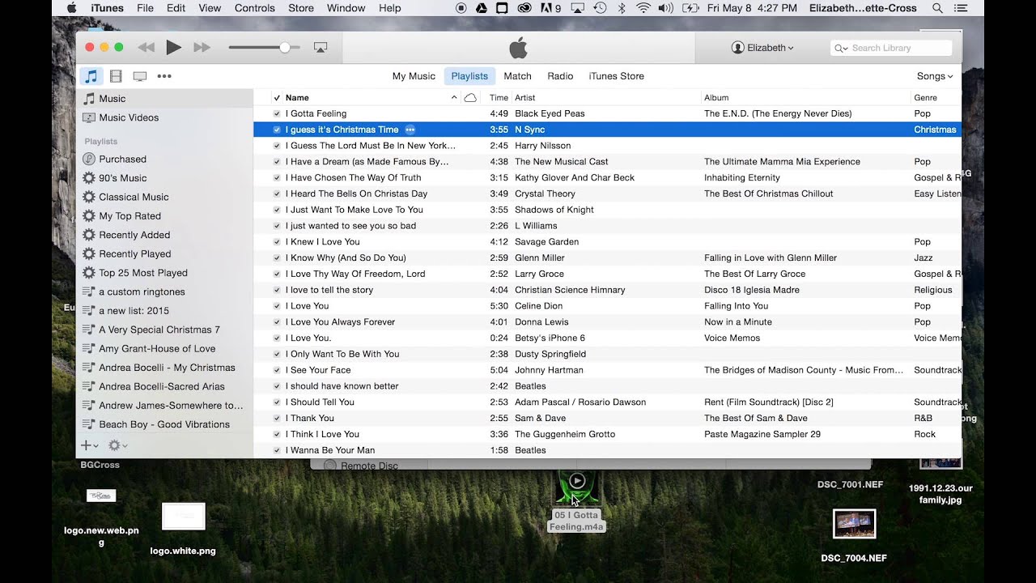Viewport: 1036px width, 583px height.
Task: Uncheck the I Wanna Be Your Man checkbox
Action: 277,450
